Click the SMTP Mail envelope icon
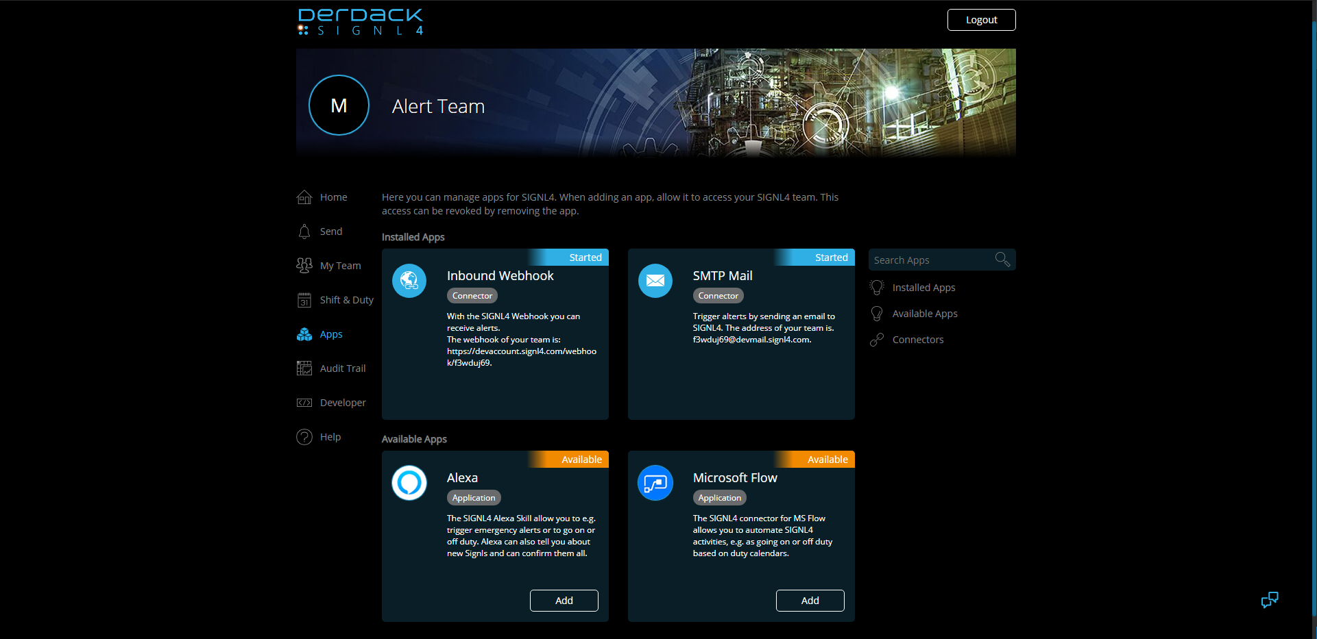 (x=655, y=281)
